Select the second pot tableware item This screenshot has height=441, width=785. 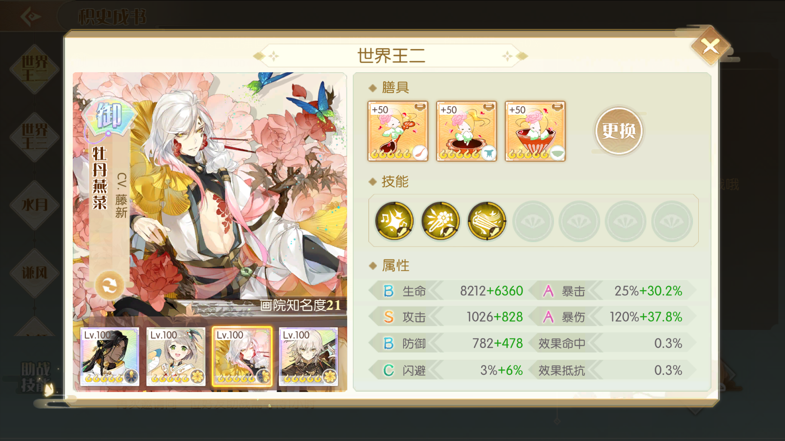[467, 131]
